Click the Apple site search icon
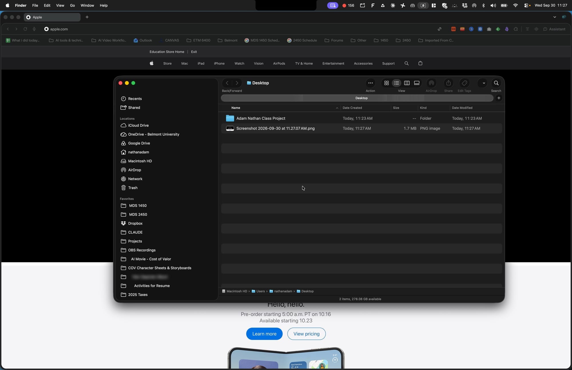The height and width of the screenshot is (370, 572). pyautogui.click(x=406, y=64)
